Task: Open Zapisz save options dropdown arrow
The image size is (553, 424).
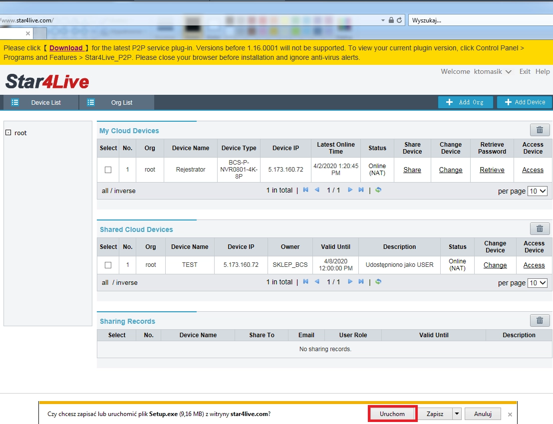Action: [457, 414]
